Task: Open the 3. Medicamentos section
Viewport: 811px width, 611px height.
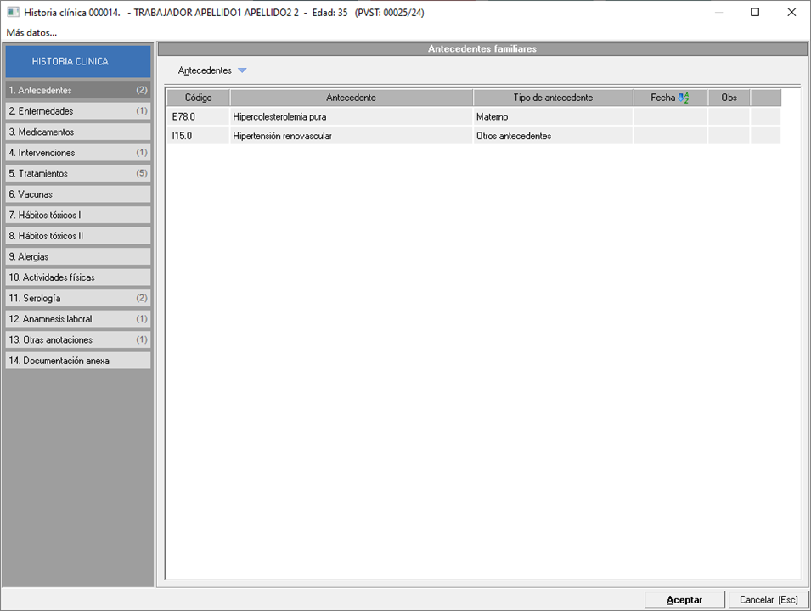Action: [77, 132]
